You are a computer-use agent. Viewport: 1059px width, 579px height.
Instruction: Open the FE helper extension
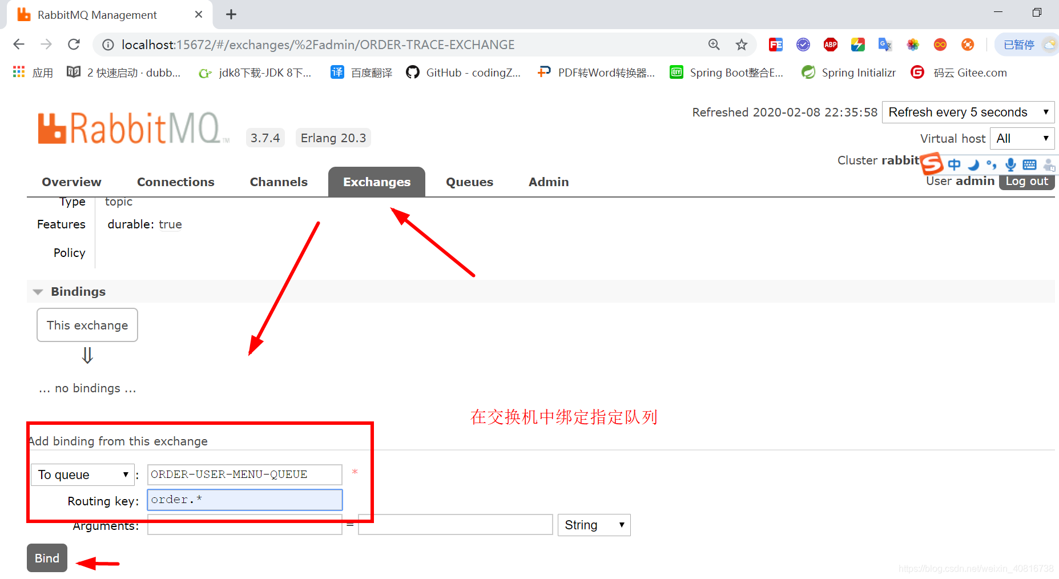[x=775, y=45]
